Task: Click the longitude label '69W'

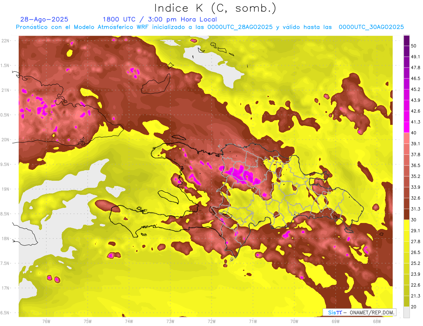Action: pyautogui.click(x=335, y=321)
